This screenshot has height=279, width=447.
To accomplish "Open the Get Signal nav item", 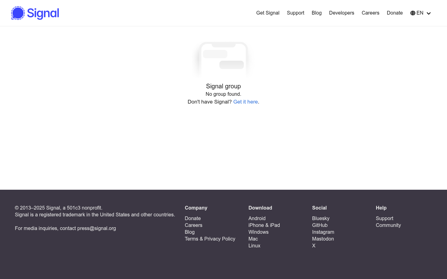I will (x=268, y=13).
